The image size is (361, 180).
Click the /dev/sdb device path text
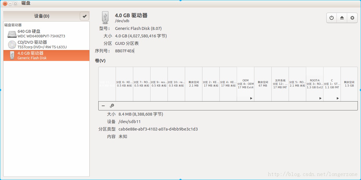[x=122, y=21]
